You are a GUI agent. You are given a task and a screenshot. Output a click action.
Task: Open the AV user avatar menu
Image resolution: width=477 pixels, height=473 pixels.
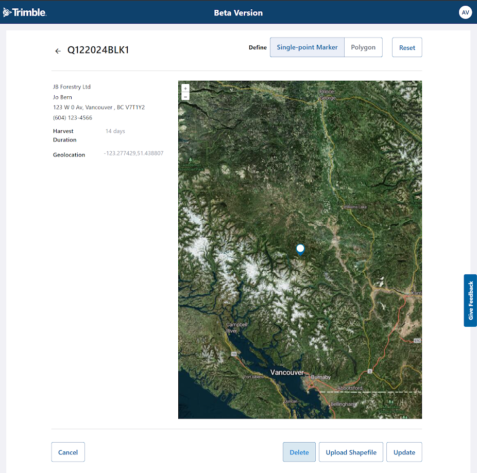(x=465, y=12)
